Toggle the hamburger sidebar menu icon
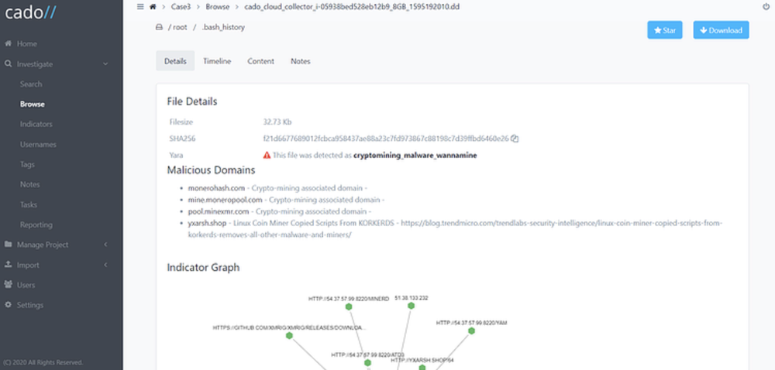This screenshot has height=370, width=775. [140, 7]
